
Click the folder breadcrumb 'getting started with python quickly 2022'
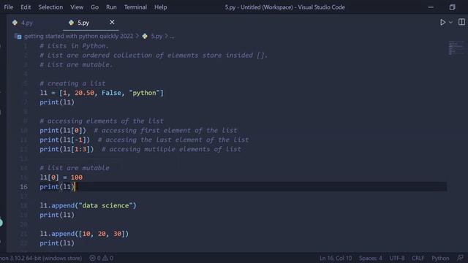[x=78, y=36]
